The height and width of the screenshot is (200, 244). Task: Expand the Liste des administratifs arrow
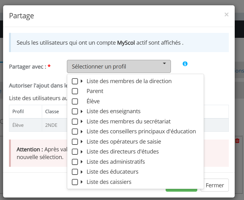tap(81, 162)
